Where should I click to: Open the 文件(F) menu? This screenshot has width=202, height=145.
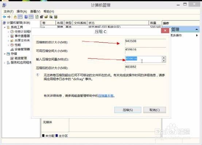tap(8, 12)
